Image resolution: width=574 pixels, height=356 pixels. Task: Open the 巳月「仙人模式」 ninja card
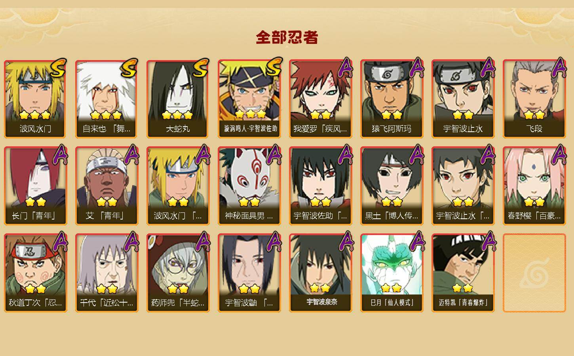tap(392, 273)
